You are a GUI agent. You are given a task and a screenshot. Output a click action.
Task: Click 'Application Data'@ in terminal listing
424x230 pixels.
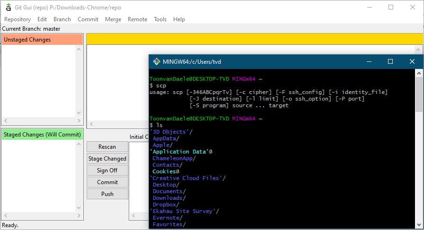tap(181, 152)
